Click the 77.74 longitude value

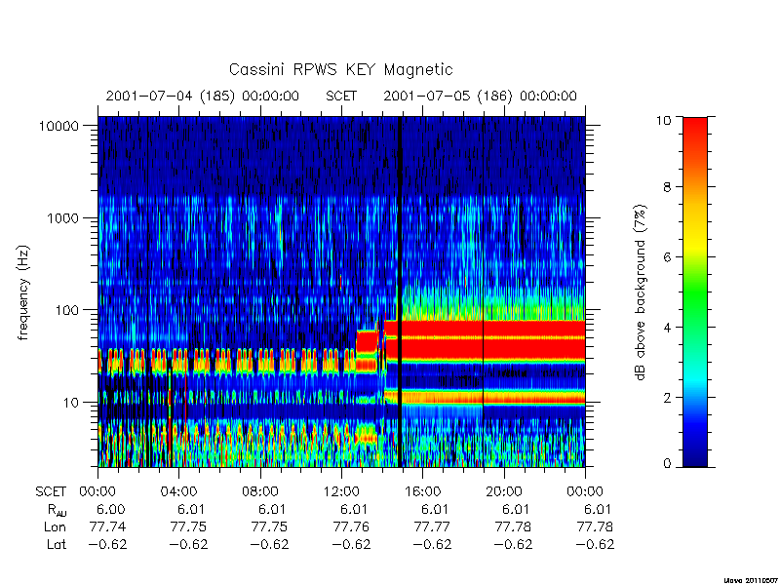click(107, 526)
